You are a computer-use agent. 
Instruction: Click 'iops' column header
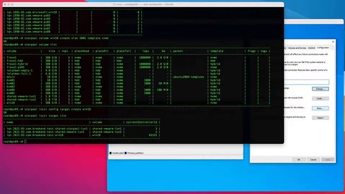click(146, 51)
